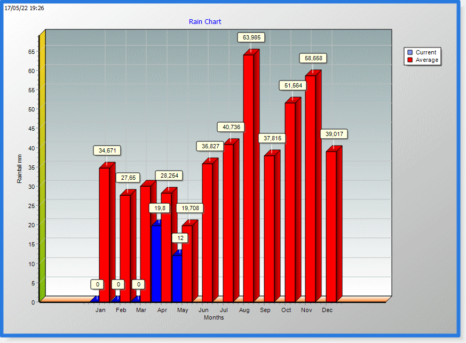Click the Current legend blue swatch
The image size is (466, 343).
click(x=410, y=52)
